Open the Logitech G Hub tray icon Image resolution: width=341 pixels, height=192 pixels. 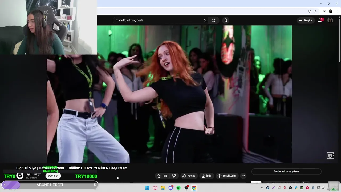[x=290, y=188]
